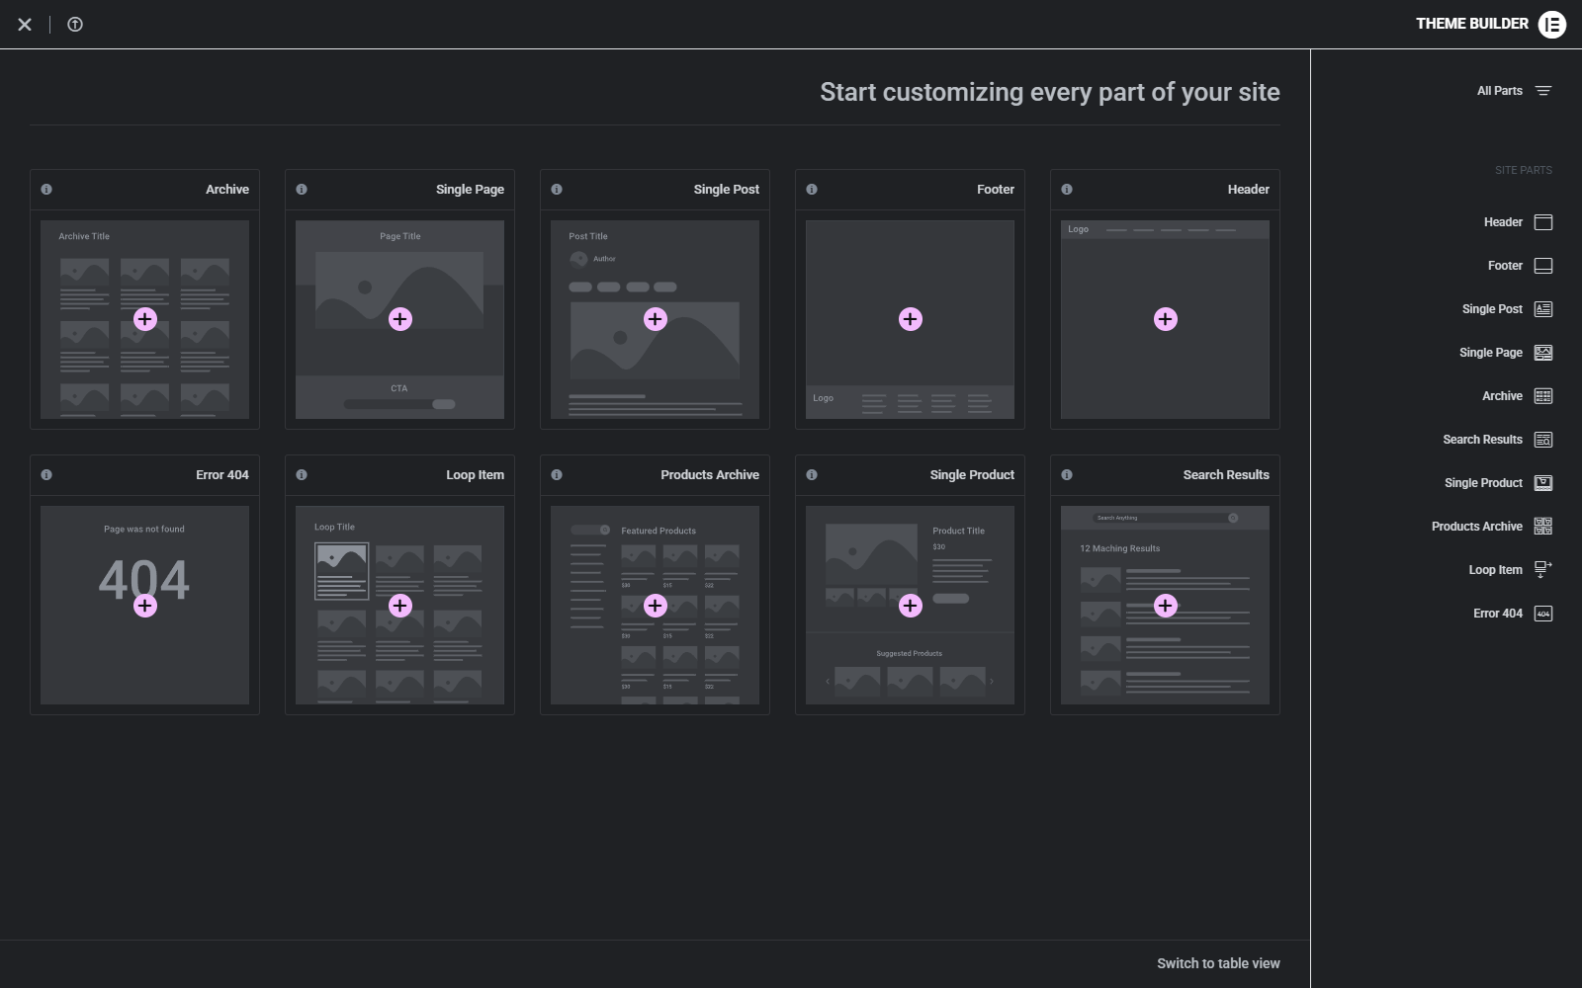Select Single Post in sidebar list

(1507, 309)
